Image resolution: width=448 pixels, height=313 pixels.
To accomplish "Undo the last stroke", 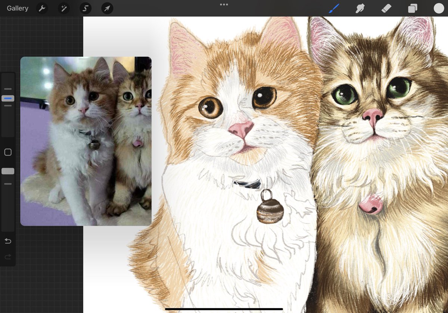I will tap(8, 241).
